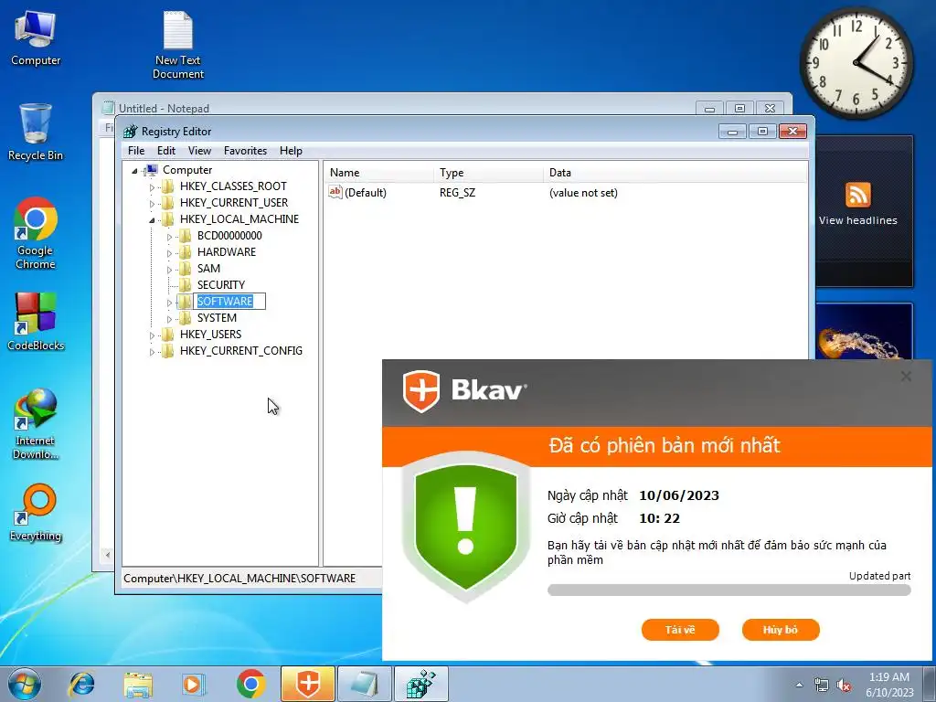Open the Recycle Bin icon

tap(36, 133)
